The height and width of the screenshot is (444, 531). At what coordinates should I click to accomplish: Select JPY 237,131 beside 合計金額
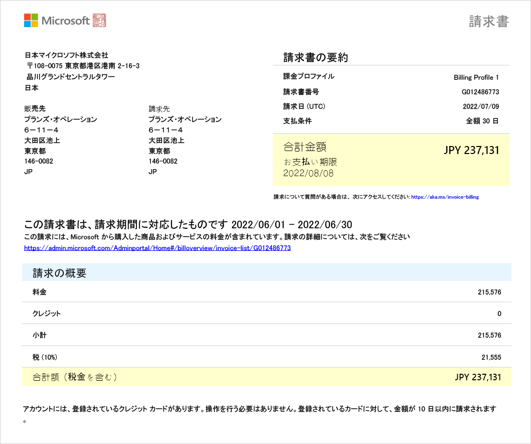coord(471,150)
